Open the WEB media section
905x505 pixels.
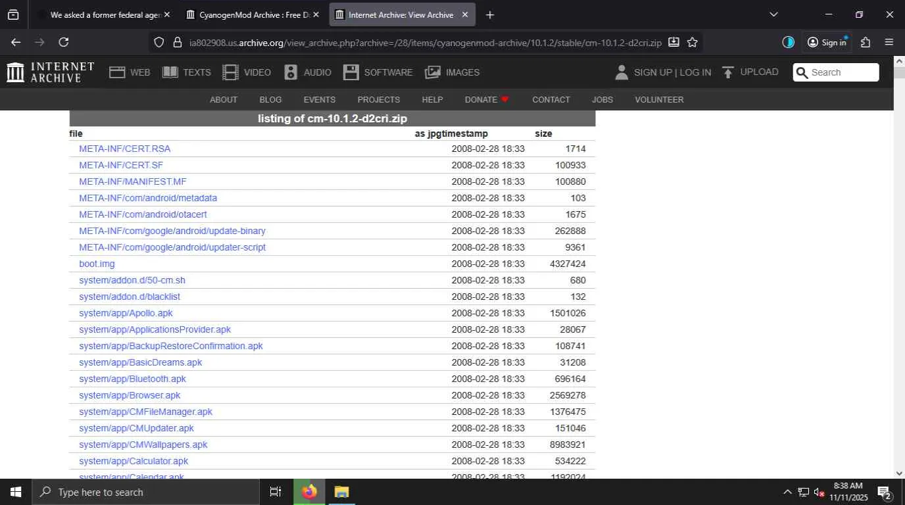130,72
